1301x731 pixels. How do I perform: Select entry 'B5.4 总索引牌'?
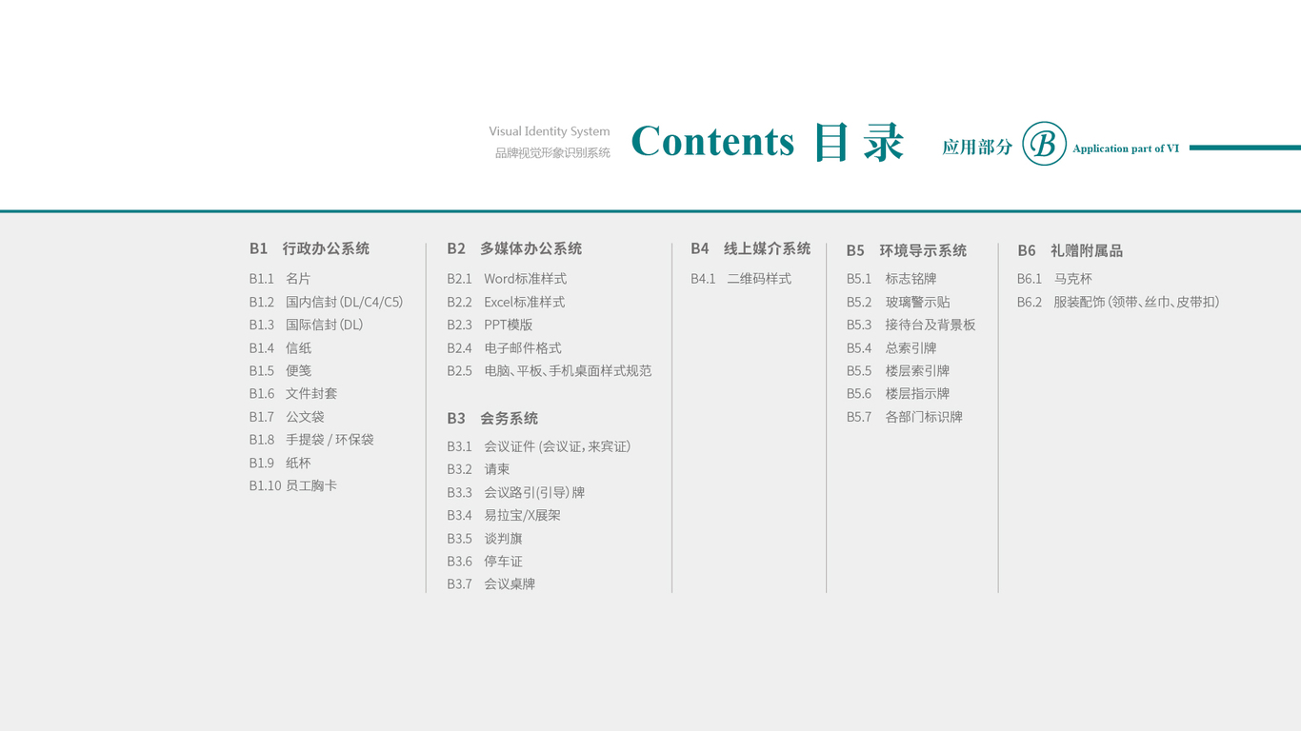point(891,348)
